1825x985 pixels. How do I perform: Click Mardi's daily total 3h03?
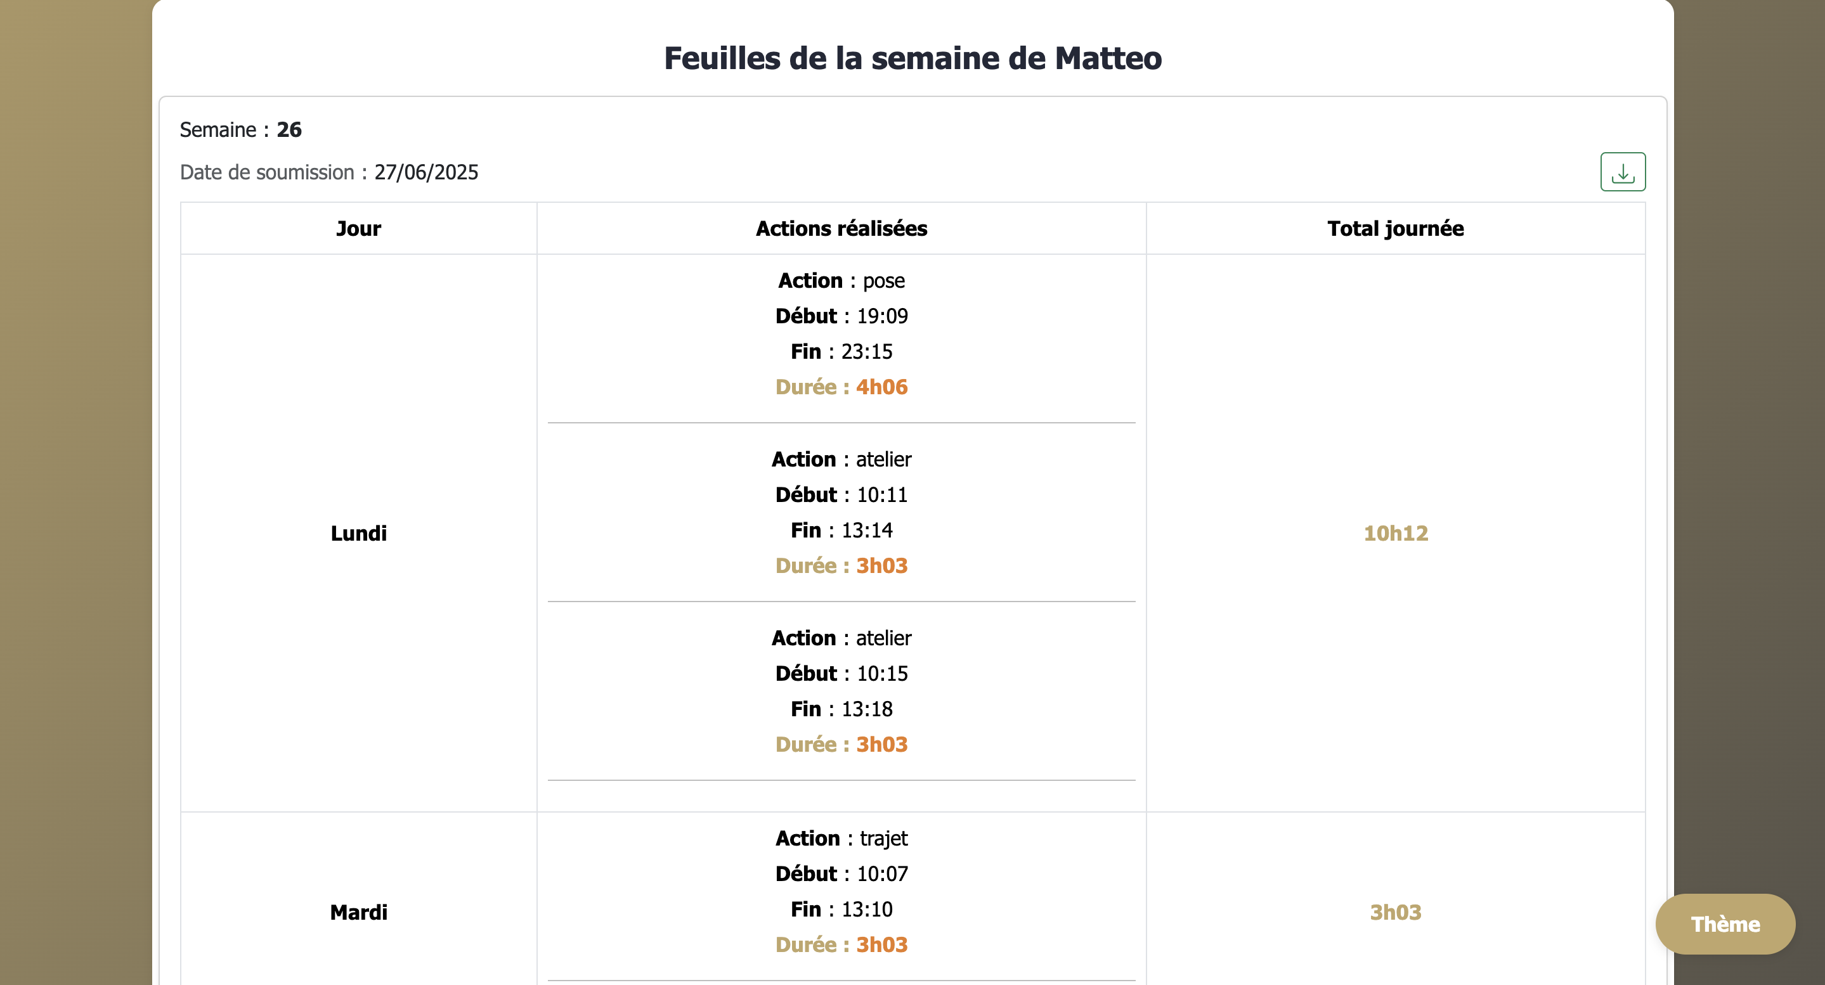tap(1395, 912)
